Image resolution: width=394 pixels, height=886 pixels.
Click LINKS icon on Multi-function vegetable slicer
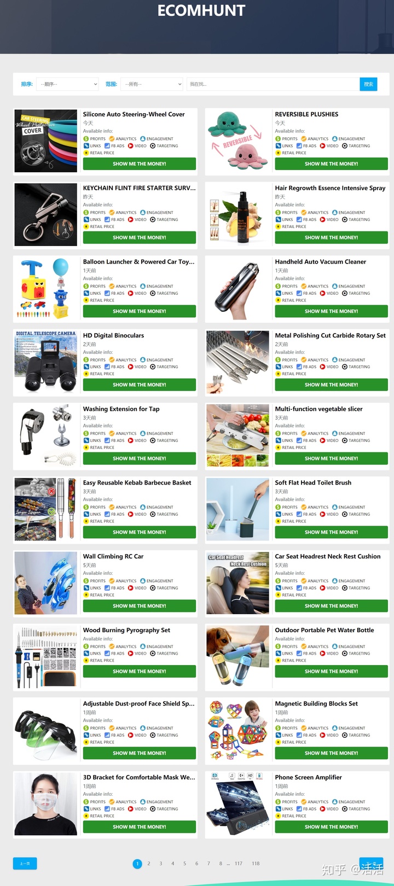[x=278, y=441]
